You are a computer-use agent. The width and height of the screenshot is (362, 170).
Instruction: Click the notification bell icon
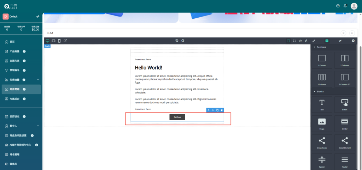coord(345,6)
